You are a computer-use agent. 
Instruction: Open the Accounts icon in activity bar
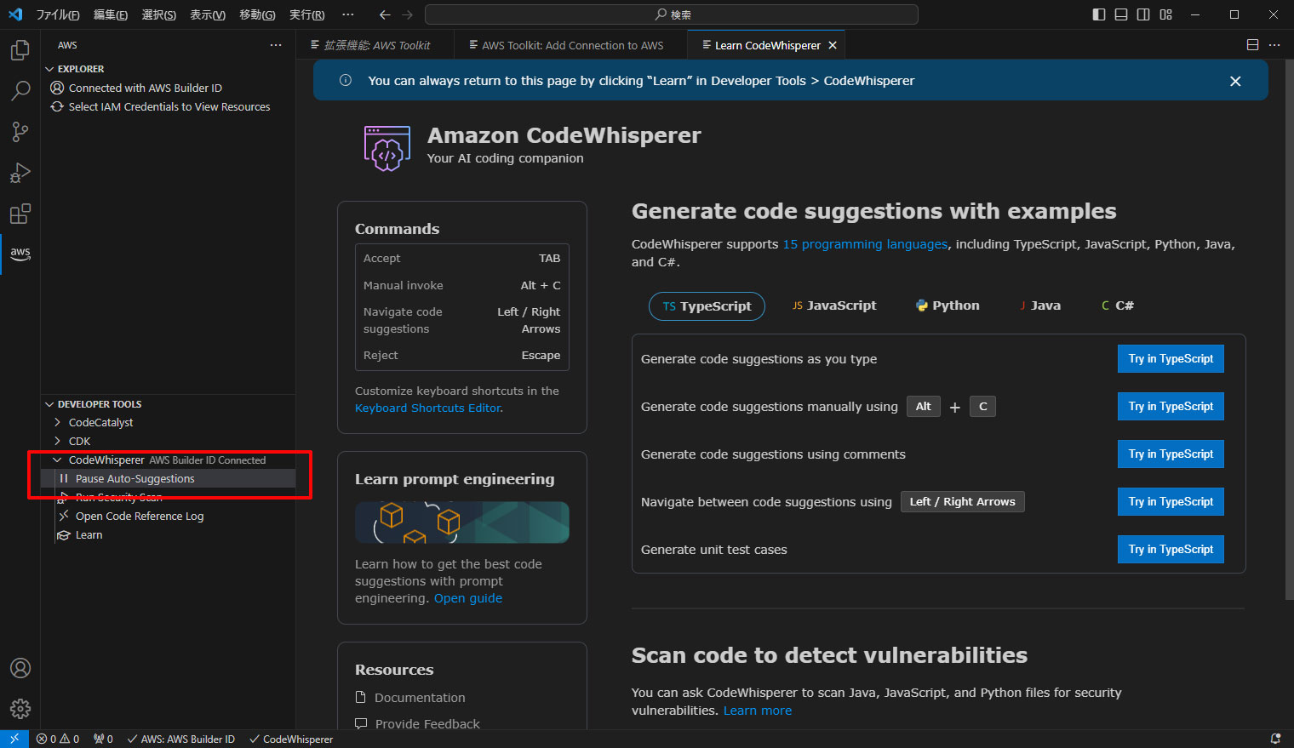[x=20, y=668]
